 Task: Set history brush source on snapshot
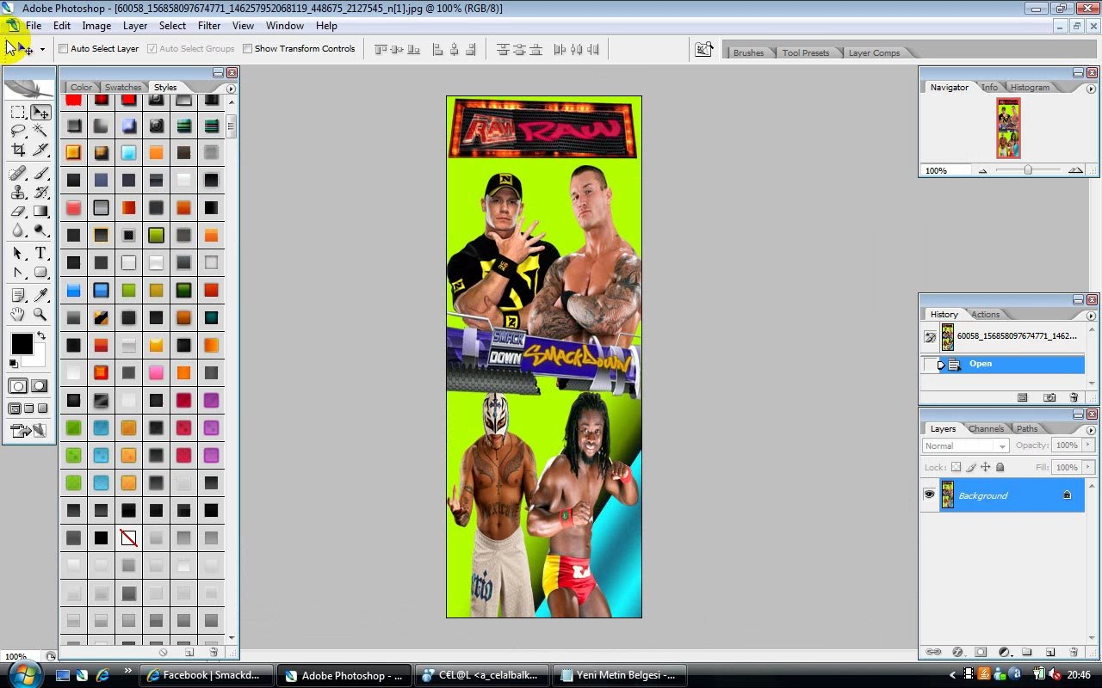[x=930, y=337]
